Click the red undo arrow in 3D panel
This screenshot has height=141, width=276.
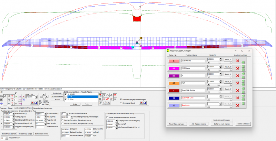coord(115,96)
